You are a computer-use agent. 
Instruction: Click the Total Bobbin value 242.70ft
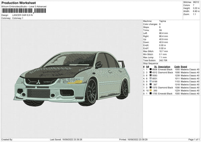(163, 60)
